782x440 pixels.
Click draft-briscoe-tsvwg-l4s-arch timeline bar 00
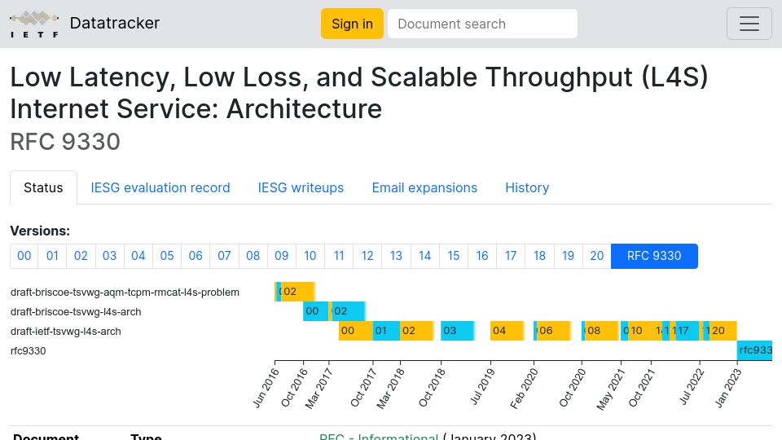[316, 311]
